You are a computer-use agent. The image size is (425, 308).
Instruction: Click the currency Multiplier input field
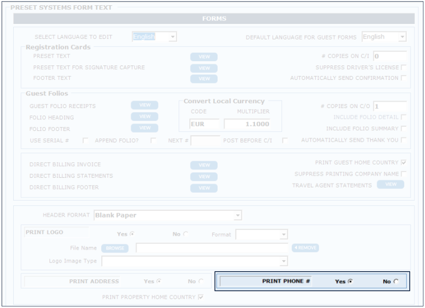tap(247, 124)
